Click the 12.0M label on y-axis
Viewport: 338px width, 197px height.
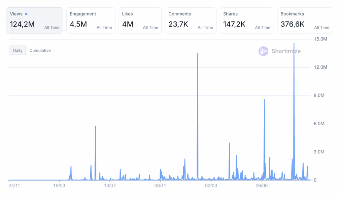[x=320, y=67]
